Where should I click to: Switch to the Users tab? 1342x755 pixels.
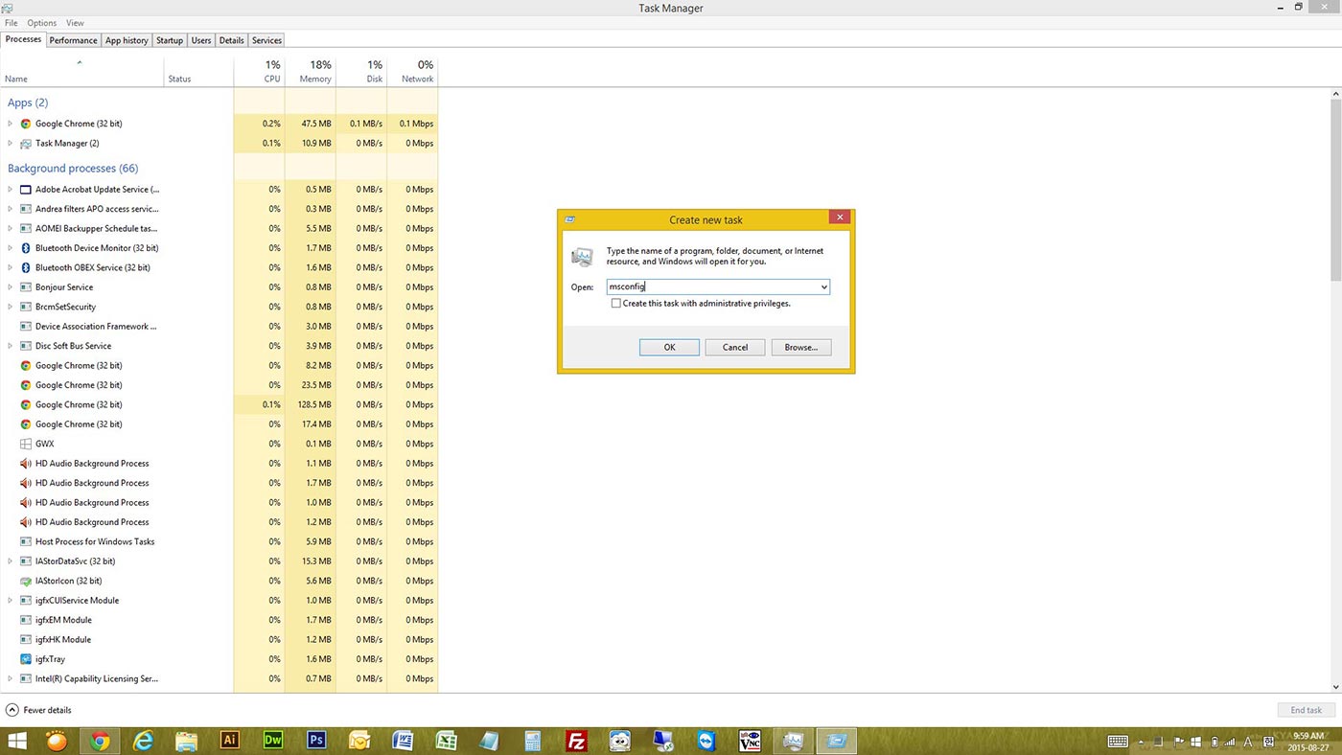pyautogui.click(x=201, y=40)
